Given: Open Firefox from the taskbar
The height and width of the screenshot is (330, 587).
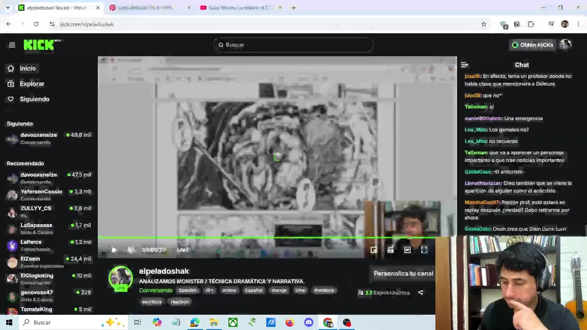Looking at the screenshot, I should tap(289, 323).
